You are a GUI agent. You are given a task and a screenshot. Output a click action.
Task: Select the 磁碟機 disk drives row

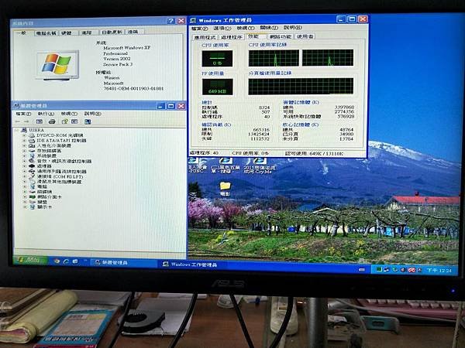(40, 192)
